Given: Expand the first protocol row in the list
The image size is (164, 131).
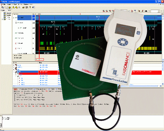Looking at the screenshot, I should pos(14,65).
